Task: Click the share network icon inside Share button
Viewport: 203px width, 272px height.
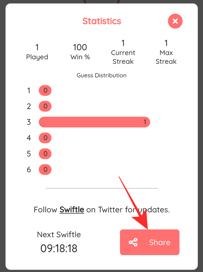Action: click(x=134, y=242)
